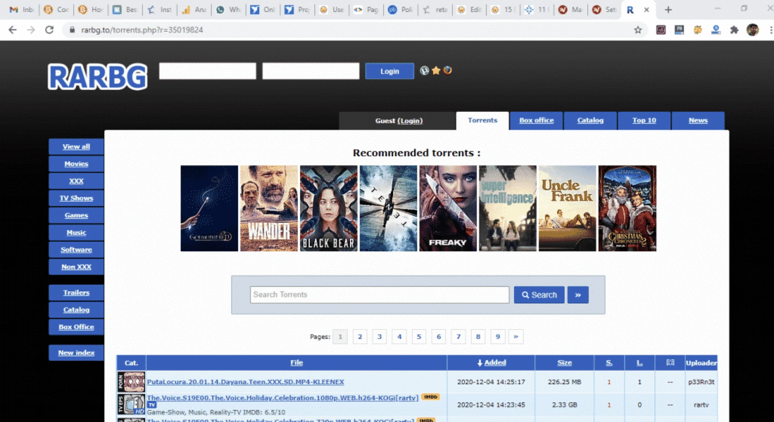Open the PutaLocura.20.01.14 torrent link
Screen dimensions: 774x422
(x=245, y=382)
